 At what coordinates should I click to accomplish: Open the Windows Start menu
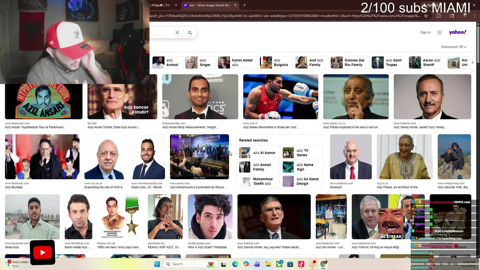(157, 264)
